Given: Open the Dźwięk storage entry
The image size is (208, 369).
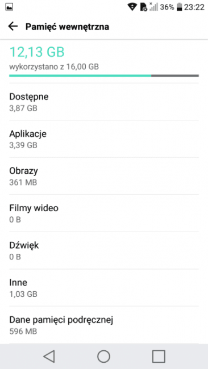Looking at the screenshot, I should coord(104,250).
